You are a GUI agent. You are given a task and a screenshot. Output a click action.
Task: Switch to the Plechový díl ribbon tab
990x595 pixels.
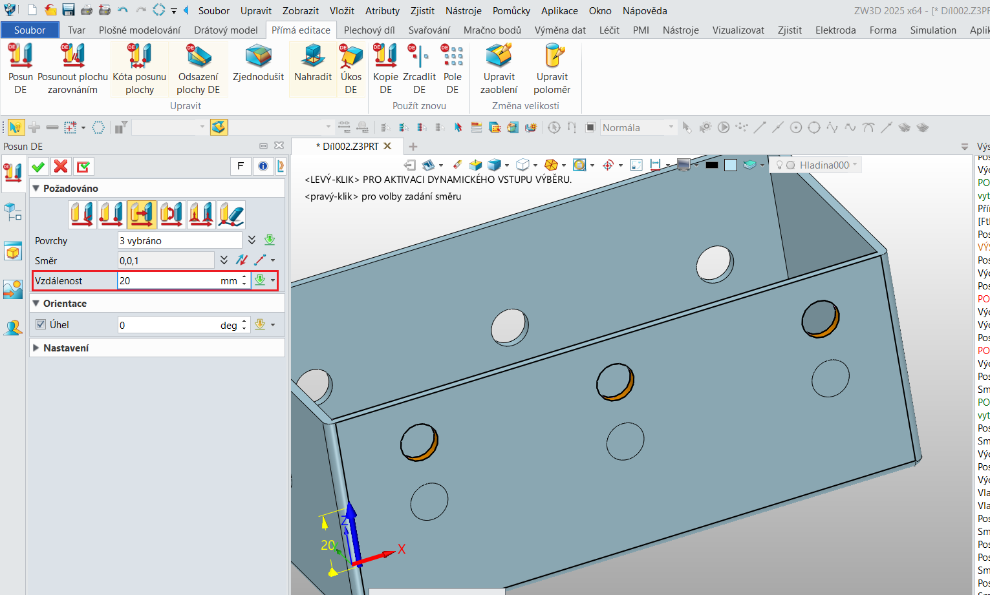click(x=369, y=30)
